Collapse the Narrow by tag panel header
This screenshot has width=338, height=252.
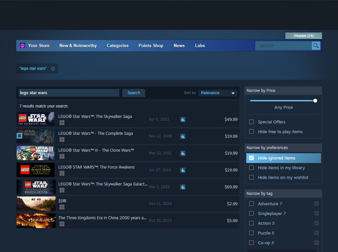coord(283,194)
